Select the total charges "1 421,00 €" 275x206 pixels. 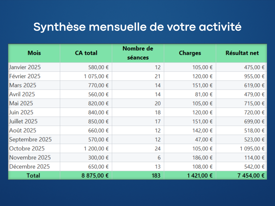200,175
